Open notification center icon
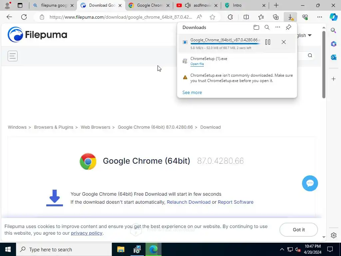 point(330,249)
